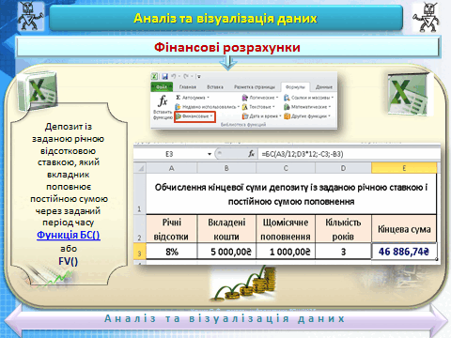Open the Недавно использовались functions list
This screenshot has height=338, width=451.
point(207,107)
